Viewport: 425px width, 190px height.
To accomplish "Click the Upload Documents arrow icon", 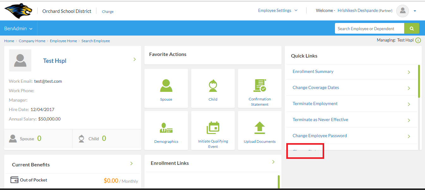I will tap(259, 128).
